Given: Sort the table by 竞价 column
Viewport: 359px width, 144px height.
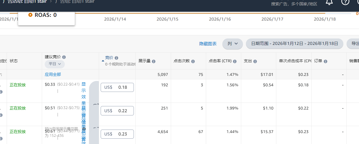Looking at the screenshot, I should pyautogui.click(x=109, y=58).
